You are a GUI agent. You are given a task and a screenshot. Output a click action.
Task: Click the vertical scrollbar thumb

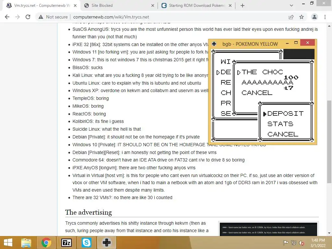(x=329, y=142)
